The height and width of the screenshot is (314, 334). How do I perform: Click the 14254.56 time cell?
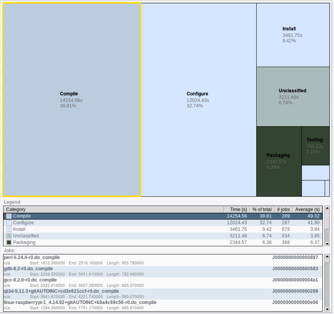pos(237,216)
